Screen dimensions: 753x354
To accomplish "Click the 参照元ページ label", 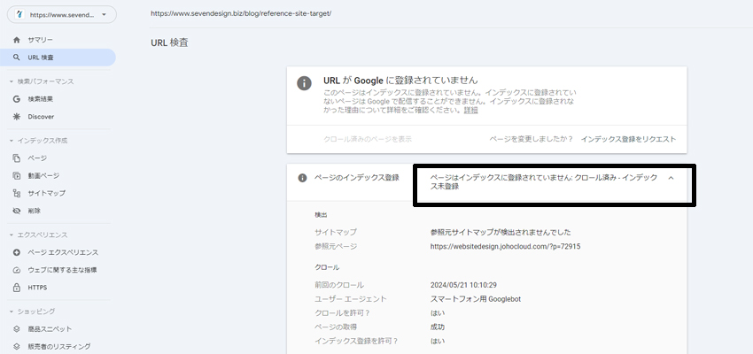I will coord(336,247).
